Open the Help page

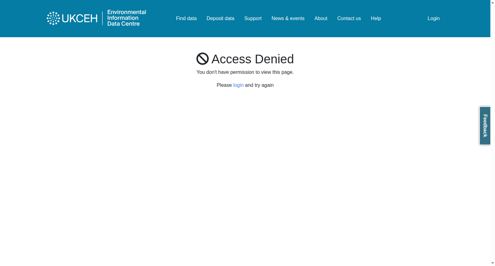pos(376,19)
